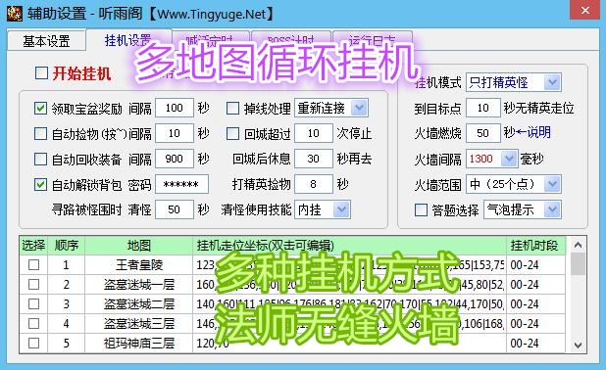Close the 辅助设置 window
This screenshot has height=370, width=606.
tap(585, 10)
